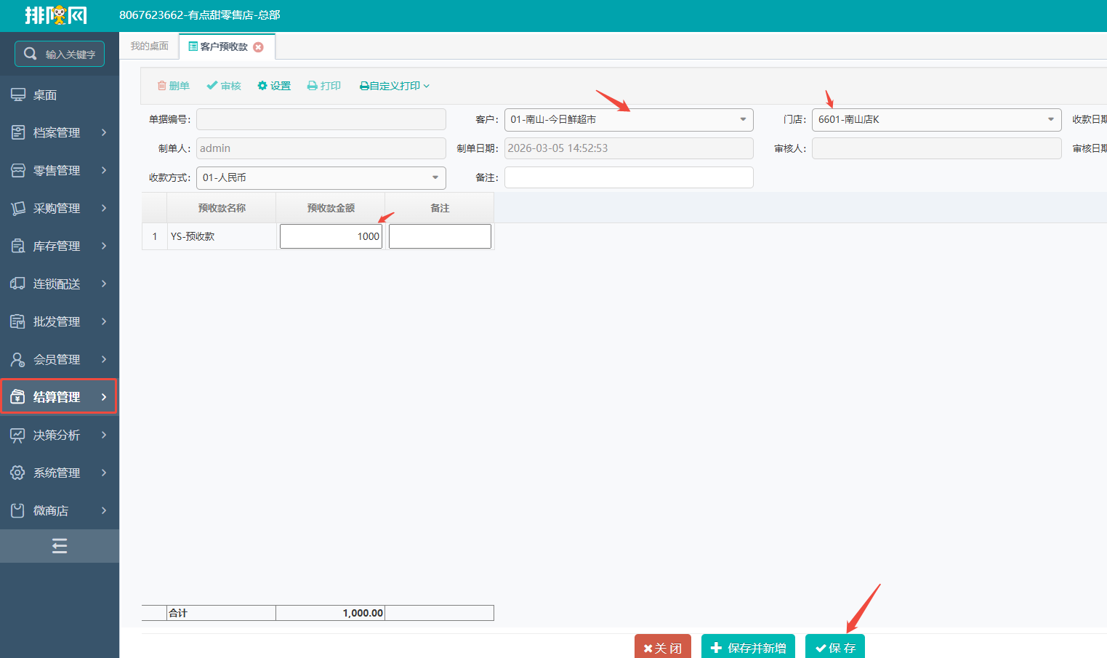Expand the 零售管理 chevron
Image resolution: width=1107 pixels, height=658 pixels.
(x=104, y=170)
